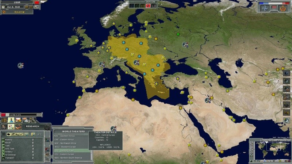The height and width of the screenshot is (164, 292).
Task: Open the Production department icon
Action: tap(18, 120)
